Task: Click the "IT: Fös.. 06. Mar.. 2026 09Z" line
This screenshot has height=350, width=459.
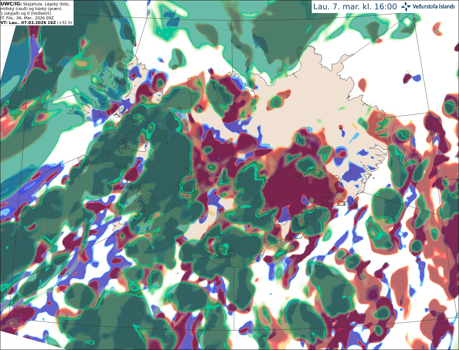Action: point(28,18)
